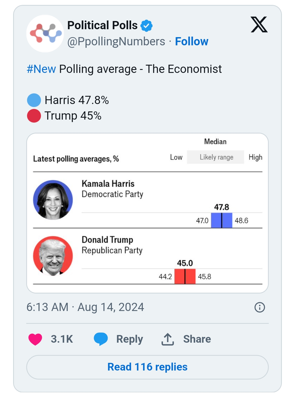
Task: Click the Share label
Action: [197, 339]
